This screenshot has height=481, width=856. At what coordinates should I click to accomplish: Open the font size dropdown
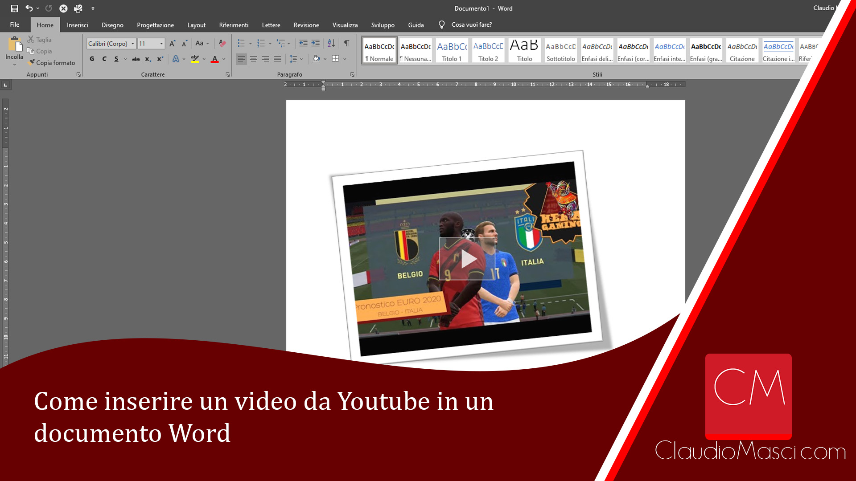[x=161, y=43]
